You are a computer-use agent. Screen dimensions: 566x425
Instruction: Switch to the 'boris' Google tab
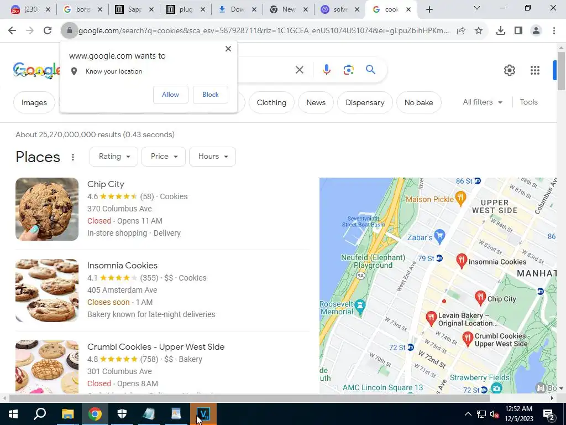click(x=82, y=9)
